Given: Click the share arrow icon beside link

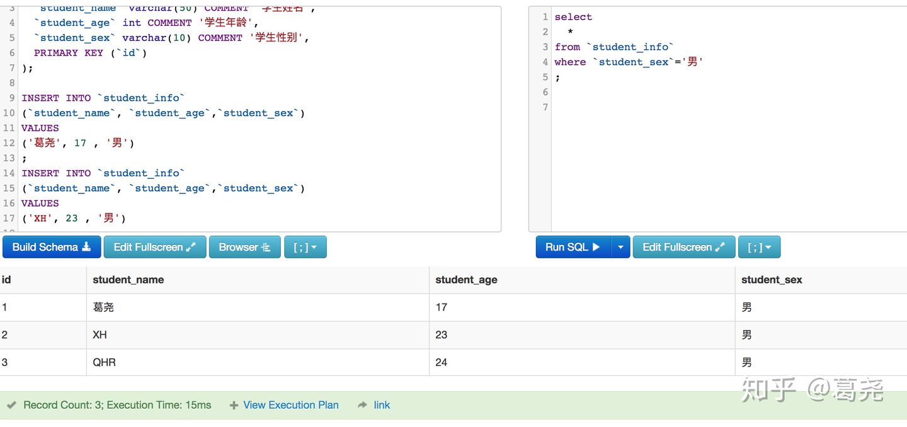Looking at the screenshot, I should click(362, 406).
